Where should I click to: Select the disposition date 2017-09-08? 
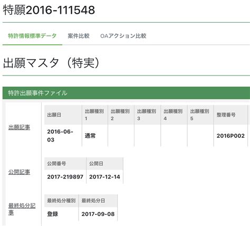[x=98, y=214]
